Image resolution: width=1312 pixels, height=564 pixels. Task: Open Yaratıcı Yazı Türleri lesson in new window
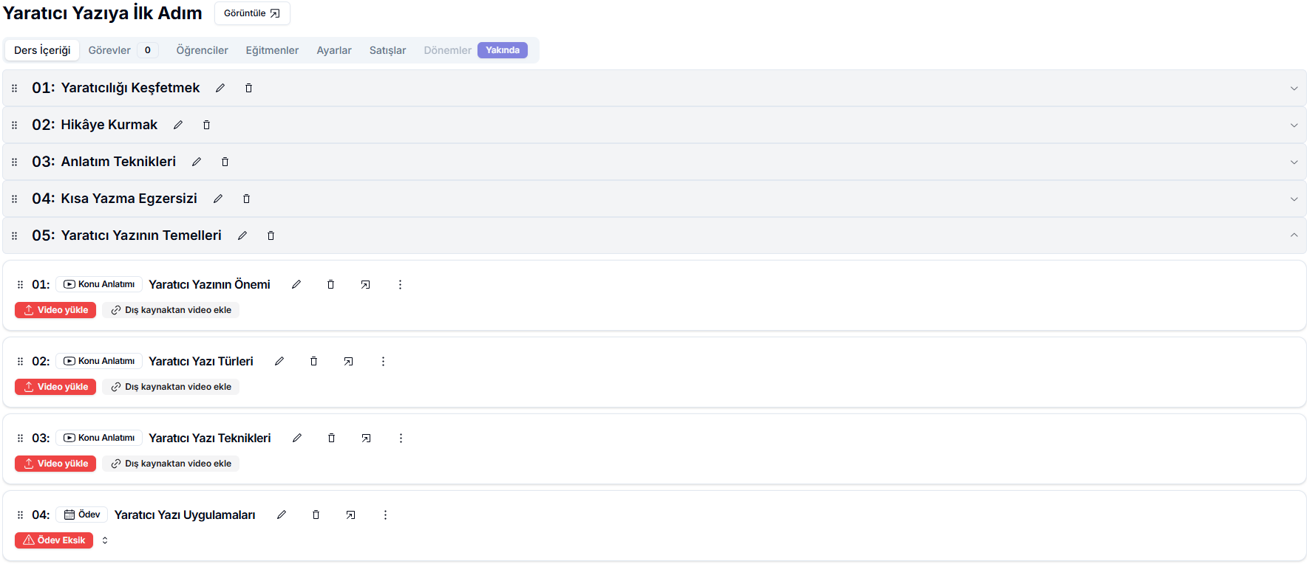click(x=348, y=361)
